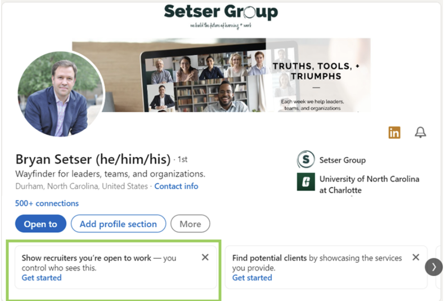Open the 'Open to' dropdown button
The width and height of the screenshot is (444, 301).
[x=40, y=224]
